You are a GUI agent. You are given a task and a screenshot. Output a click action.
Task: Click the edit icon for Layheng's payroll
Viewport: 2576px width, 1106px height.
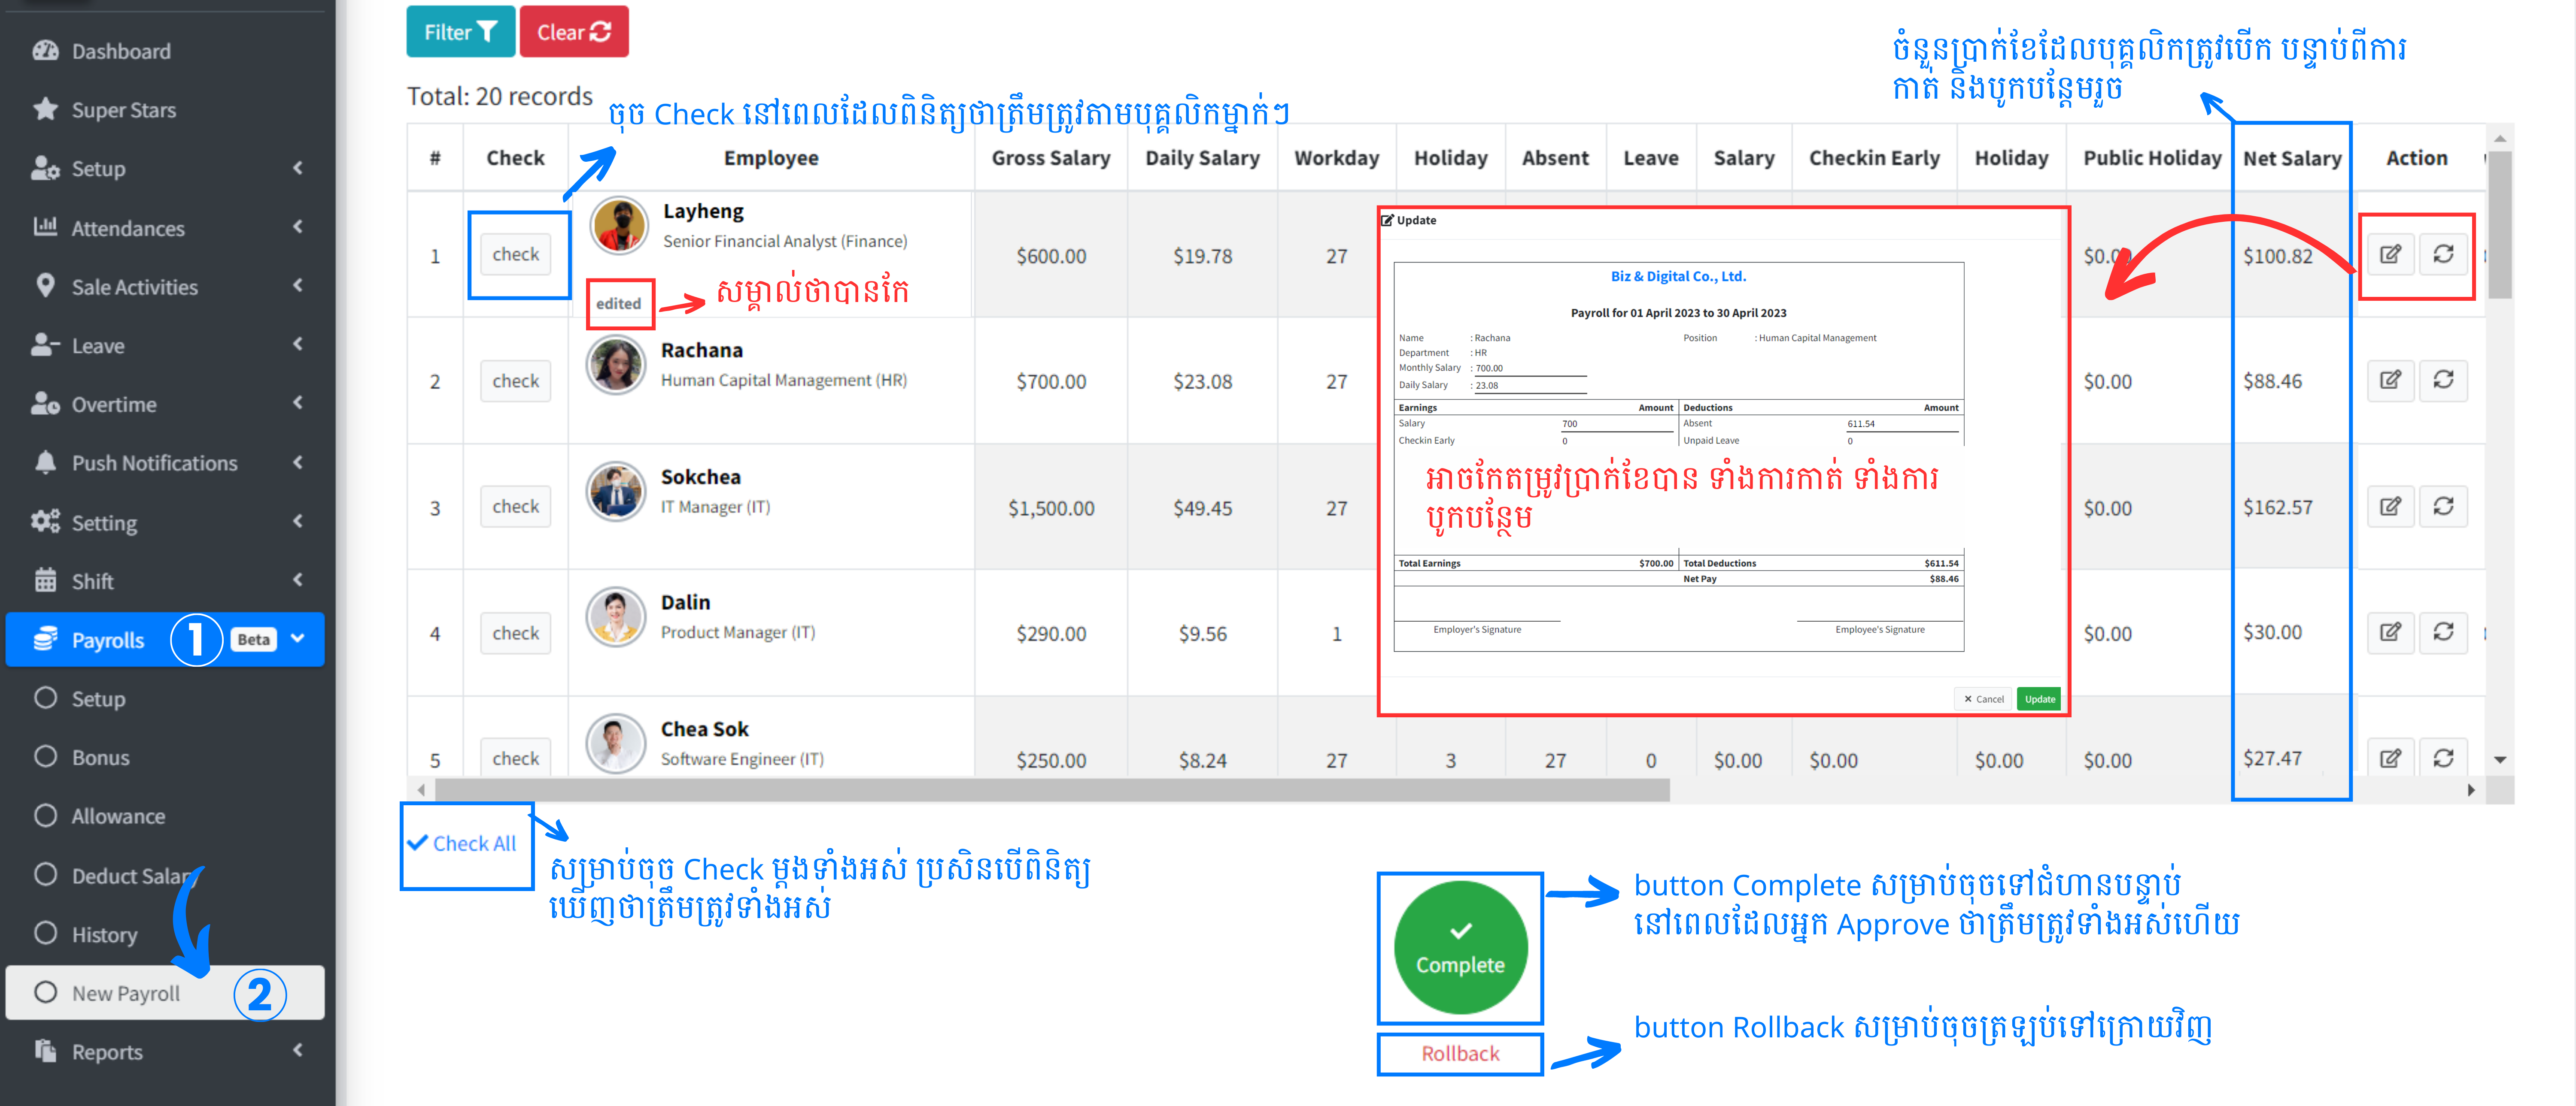click(x=2391, y=254)
